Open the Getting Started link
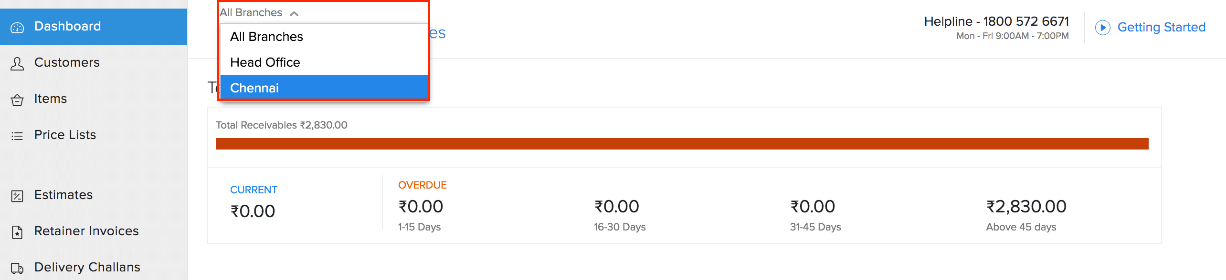This screenshot has width=1226, height=280. (x=1161, y=27)
